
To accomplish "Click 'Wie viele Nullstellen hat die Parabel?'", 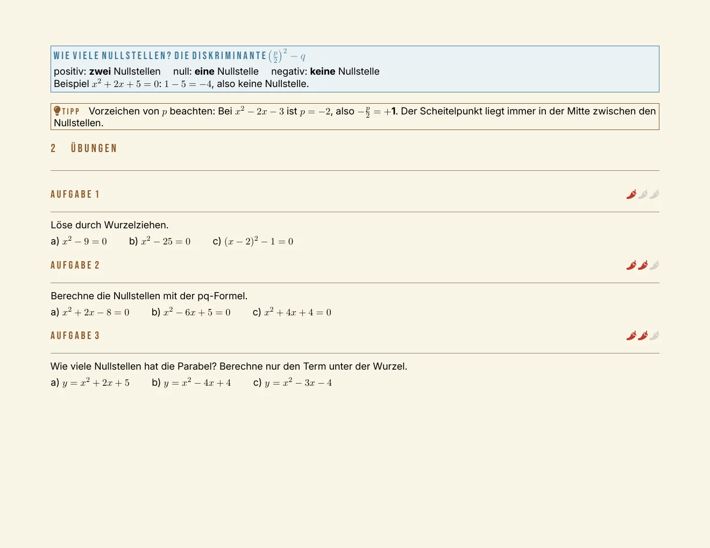I will pos(133,366).
